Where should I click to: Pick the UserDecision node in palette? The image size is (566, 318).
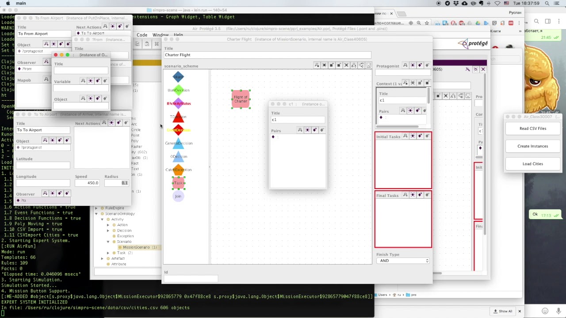(178, 90)
